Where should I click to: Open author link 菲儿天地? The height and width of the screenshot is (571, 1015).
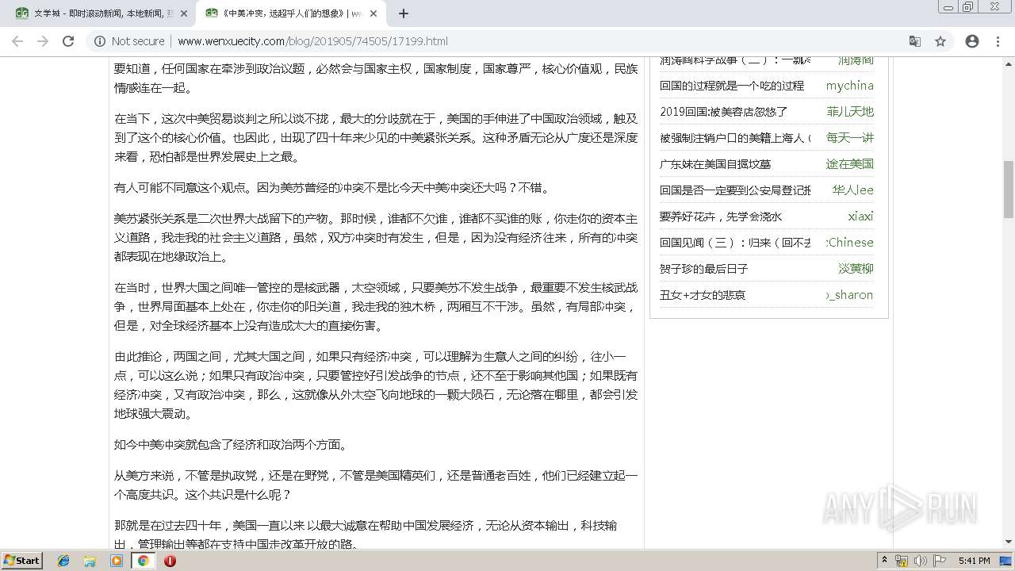pos(849,112)
